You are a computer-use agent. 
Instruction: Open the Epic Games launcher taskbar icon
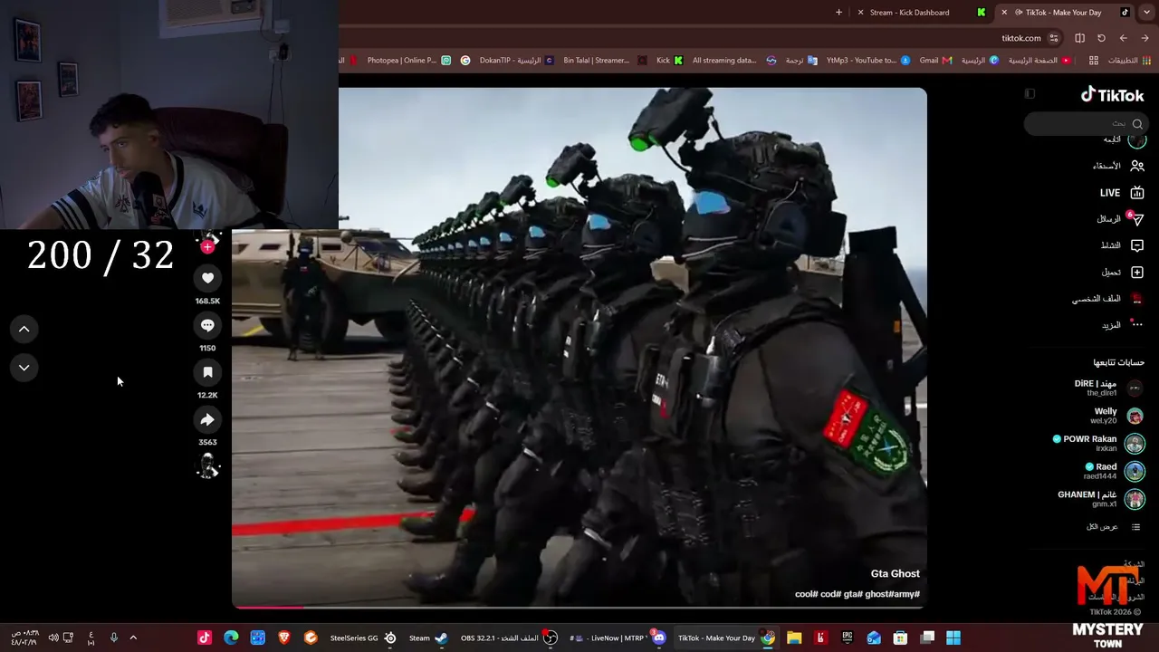(x=848, y=638)
